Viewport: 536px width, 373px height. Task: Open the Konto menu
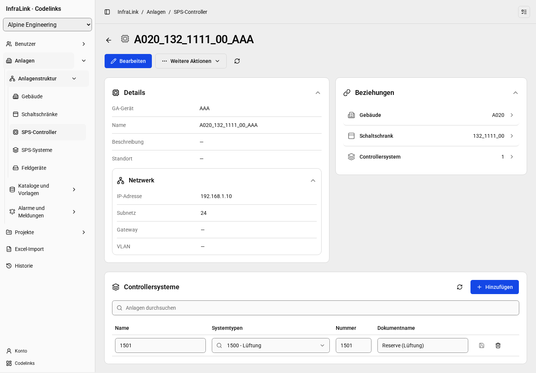(47, 351)
